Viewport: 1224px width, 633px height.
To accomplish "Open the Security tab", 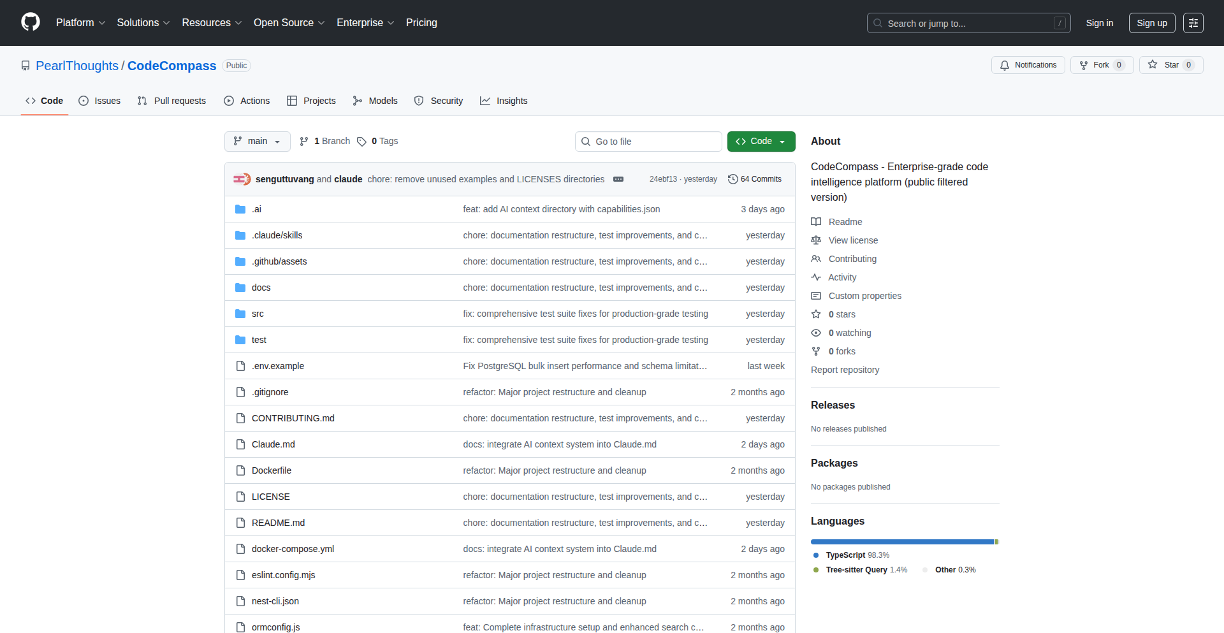I will tap(446, 100).
